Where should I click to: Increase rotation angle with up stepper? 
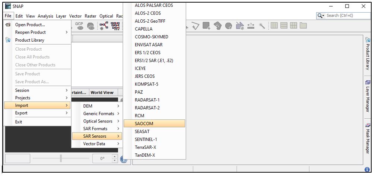115,157
